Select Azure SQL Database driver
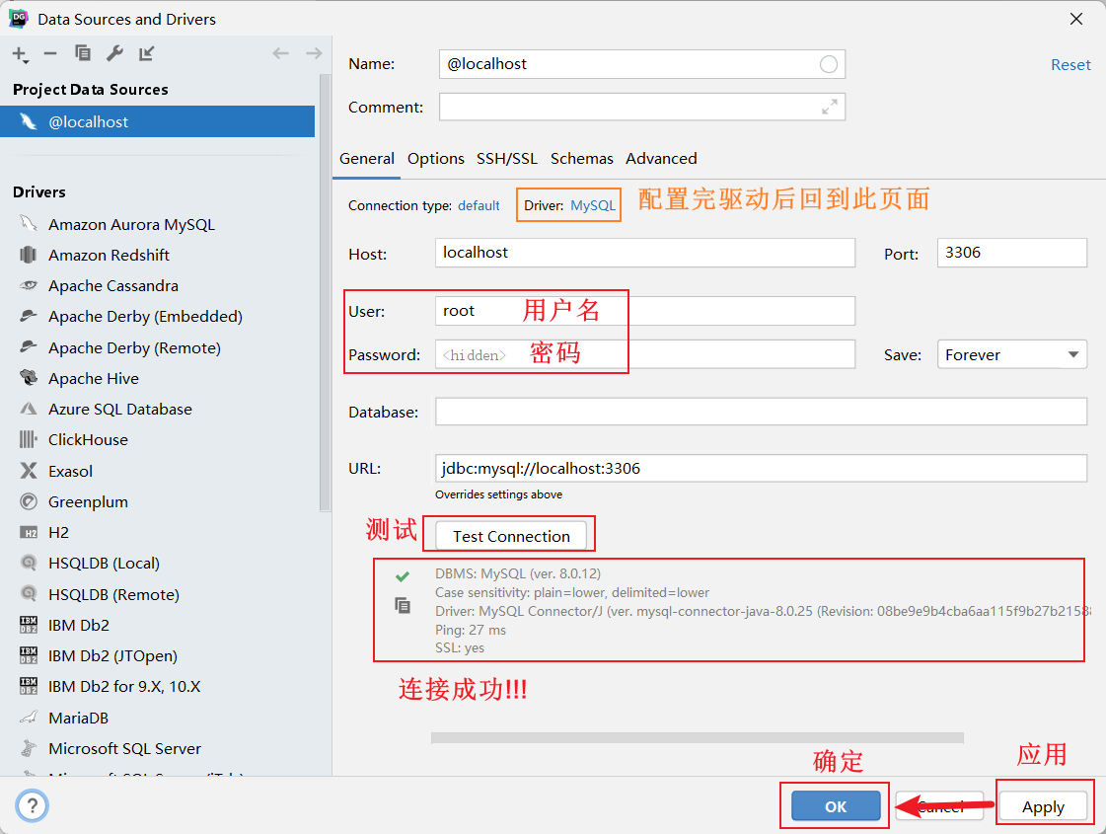1106x834 pixels. tap(120, 410)
